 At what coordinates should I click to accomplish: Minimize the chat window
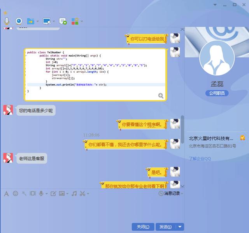coord(225,5)
